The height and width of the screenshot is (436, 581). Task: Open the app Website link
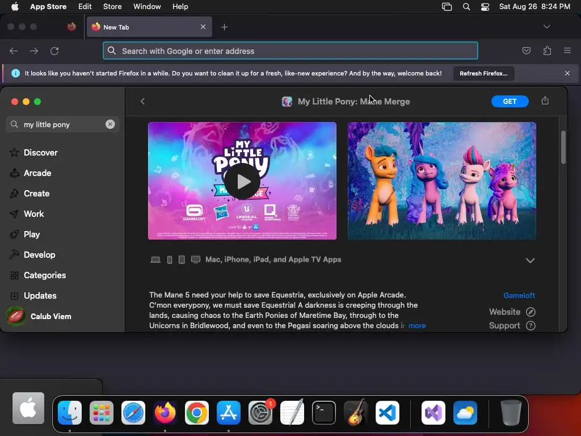tap(512, 312)
